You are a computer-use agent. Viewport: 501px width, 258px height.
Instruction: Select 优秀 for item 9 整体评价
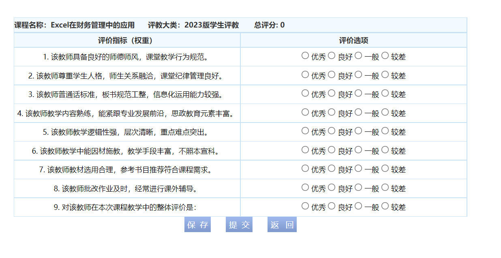click(305, 206)
